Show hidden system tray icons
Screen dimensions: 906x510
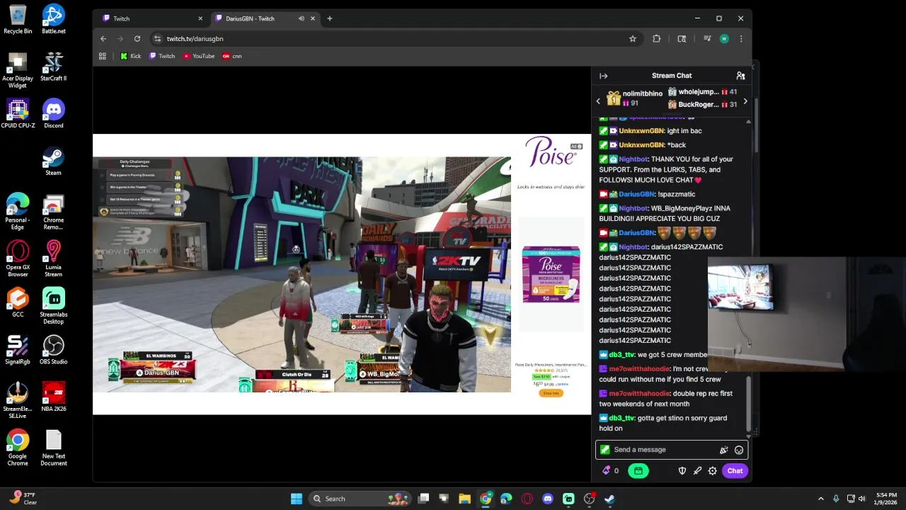(x=821, y=499)
